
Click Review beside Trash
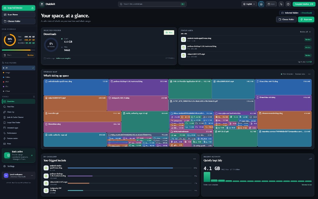[x=30, y=55]
